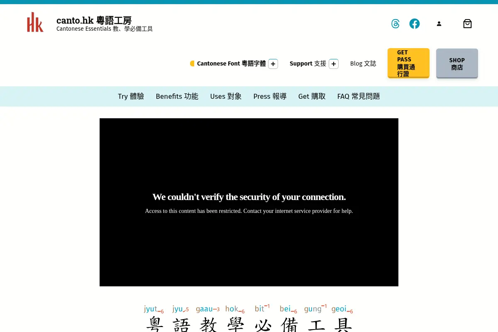Open the Threads social icon
The image size is (498, 332).
395,24
